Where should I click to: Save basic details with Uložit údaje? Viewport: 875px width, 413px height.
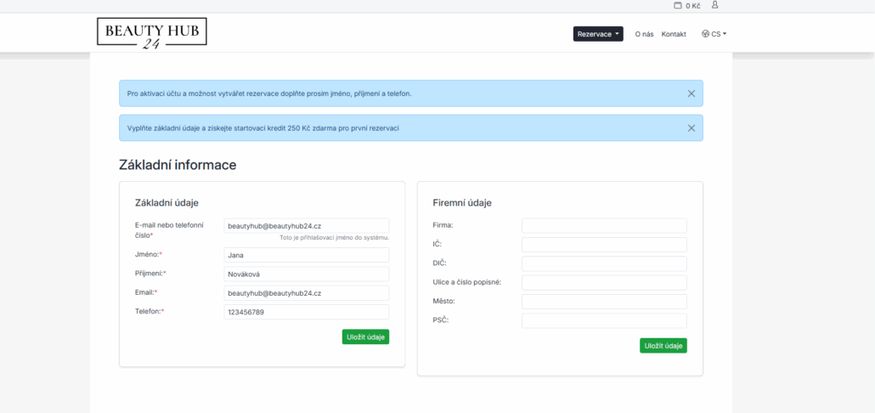pos(365,337)
